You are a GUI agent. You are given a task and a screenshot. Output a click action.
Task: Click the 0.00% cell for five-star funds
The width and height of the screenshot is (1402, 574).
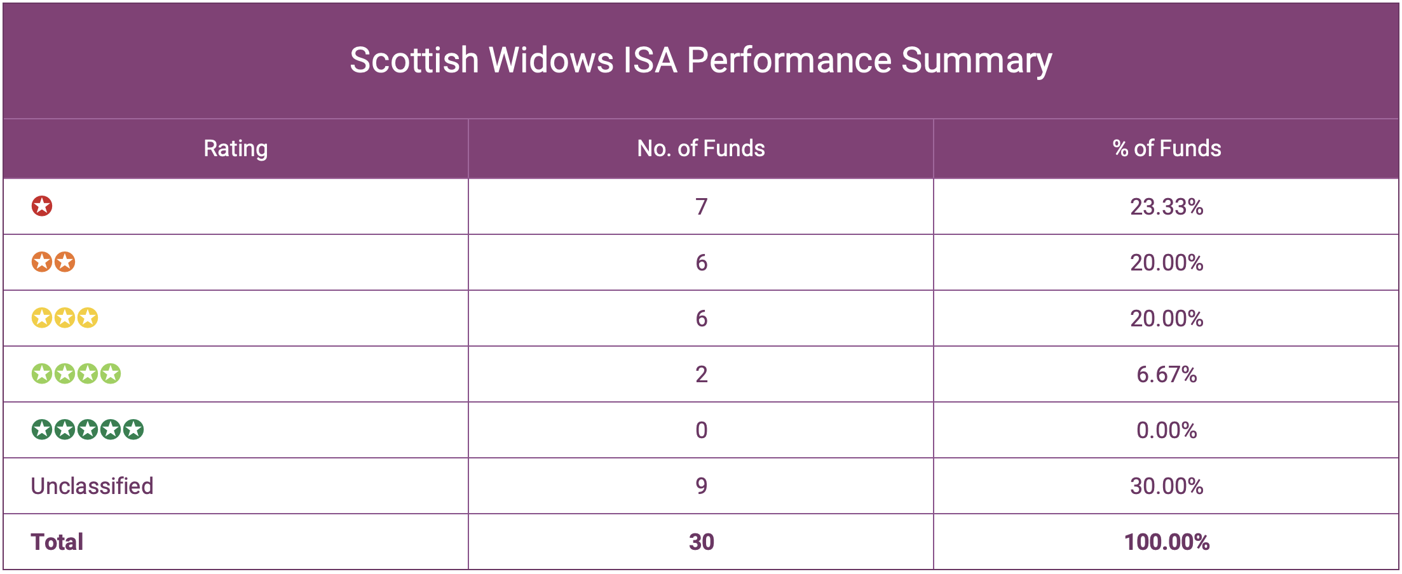[1167, 431]
